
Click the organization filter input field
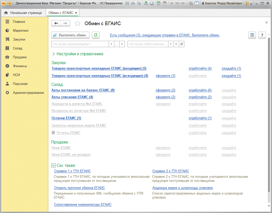[x=80, y=44]
